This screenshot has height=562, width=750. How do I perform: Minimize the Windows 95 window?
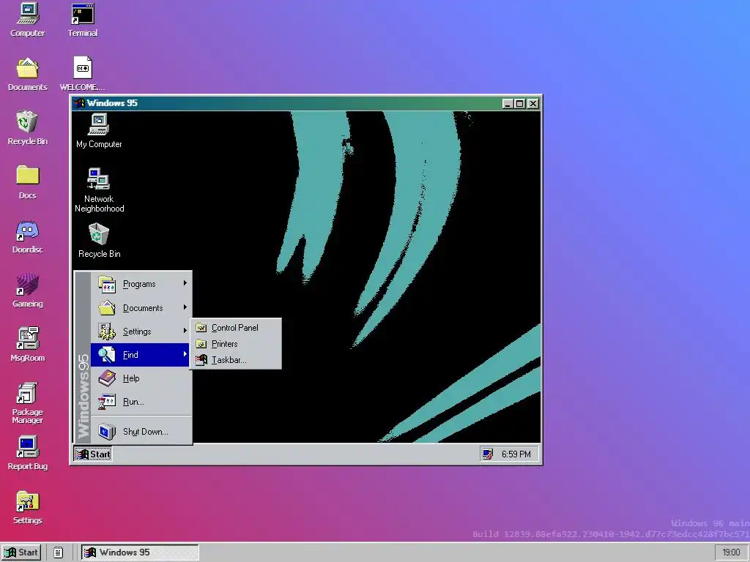tap(508, 103)
